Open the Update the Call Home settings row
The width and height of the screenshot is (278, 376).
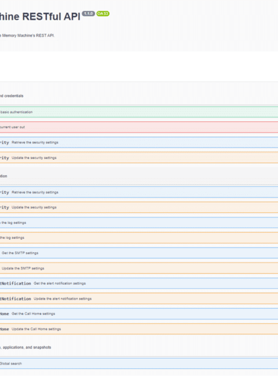(139, 329)
